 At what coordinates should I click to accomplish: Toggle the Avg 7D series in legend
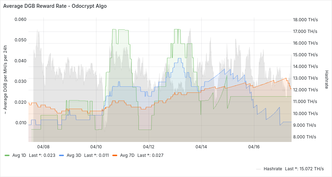pyautogui.click(x=128, y=155)
